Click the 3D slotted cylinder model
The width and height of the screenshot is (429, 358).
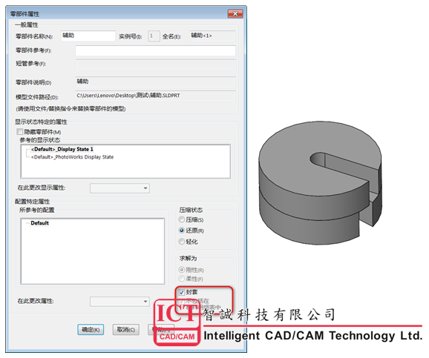[320, 182]
